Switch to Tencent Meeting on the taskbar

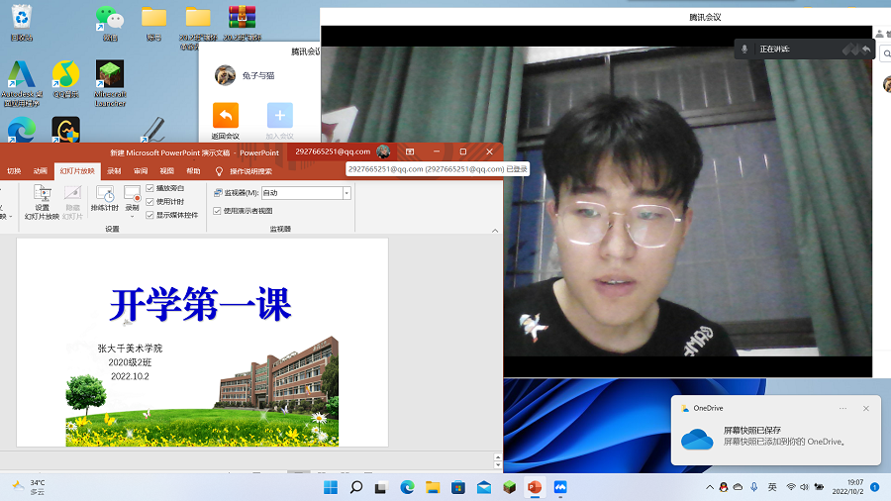[560, 487]
